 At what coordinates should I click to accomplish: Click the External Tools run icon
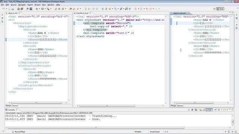pyautogui.click(x=48, y=9)
